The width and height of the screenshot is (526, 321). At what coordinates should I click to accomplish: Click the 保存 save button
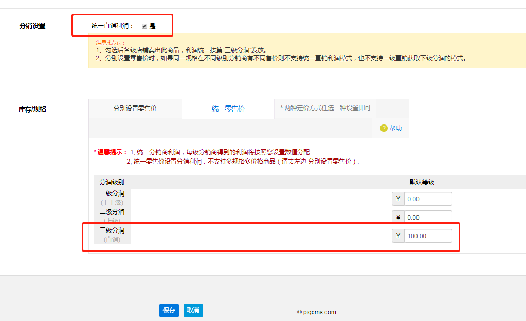coord(169,310)
